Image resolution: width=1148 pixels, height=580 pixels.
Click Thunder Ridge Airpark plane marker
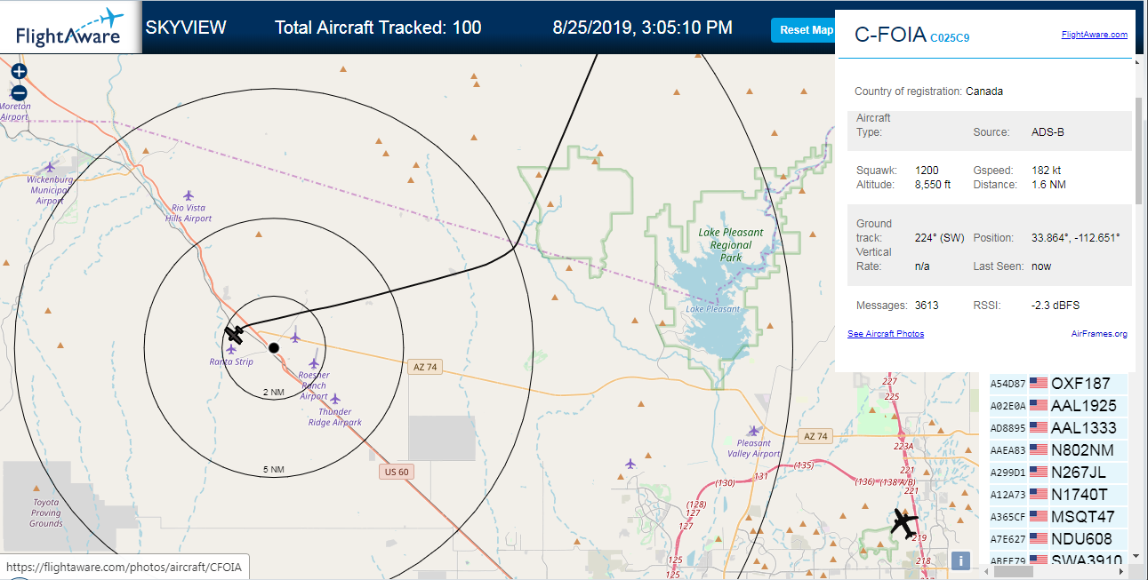[335, 399]
